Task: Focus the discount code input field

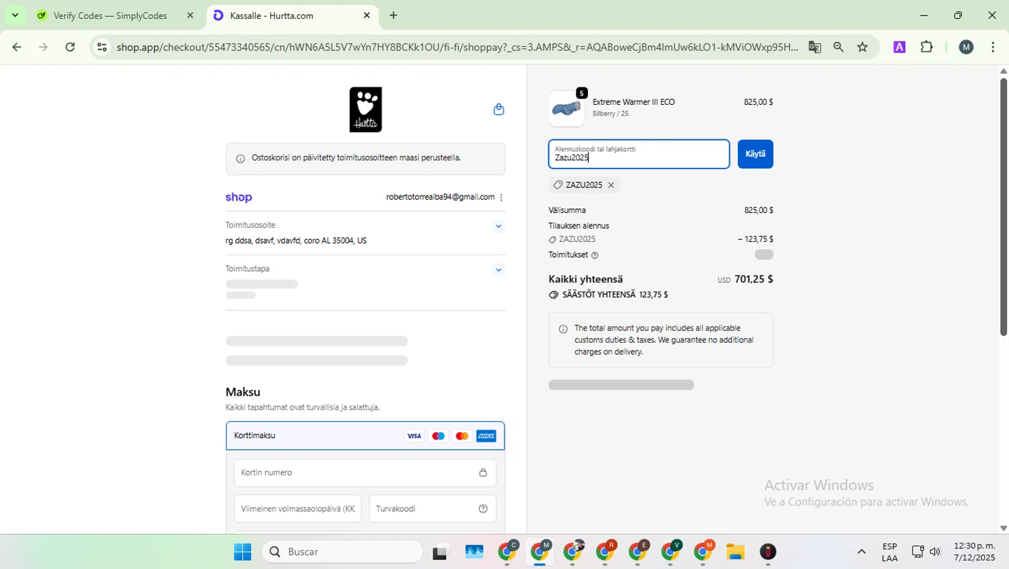Action: point(639,154)
